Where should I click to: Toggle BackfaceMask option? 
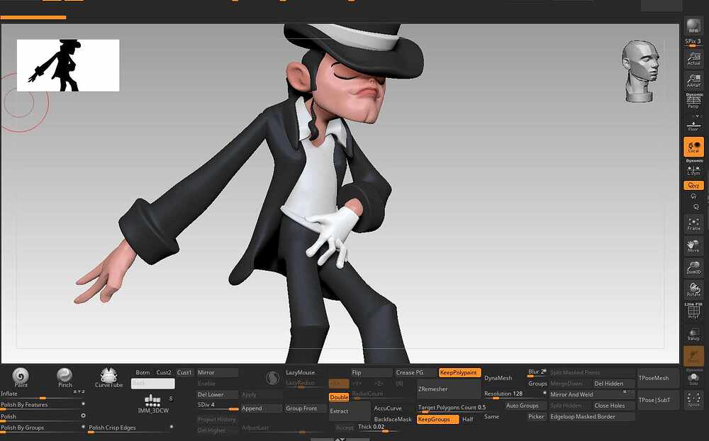pos(393,419)
